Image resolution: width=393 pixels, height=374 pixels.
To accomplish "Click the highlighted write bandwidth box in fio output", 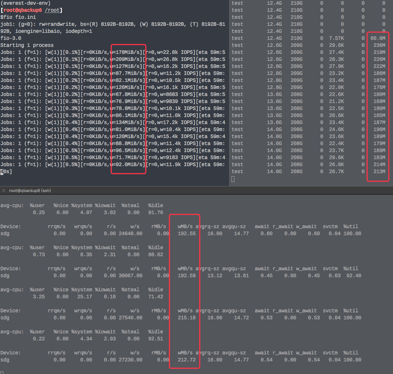I will [x=128, y=111].
